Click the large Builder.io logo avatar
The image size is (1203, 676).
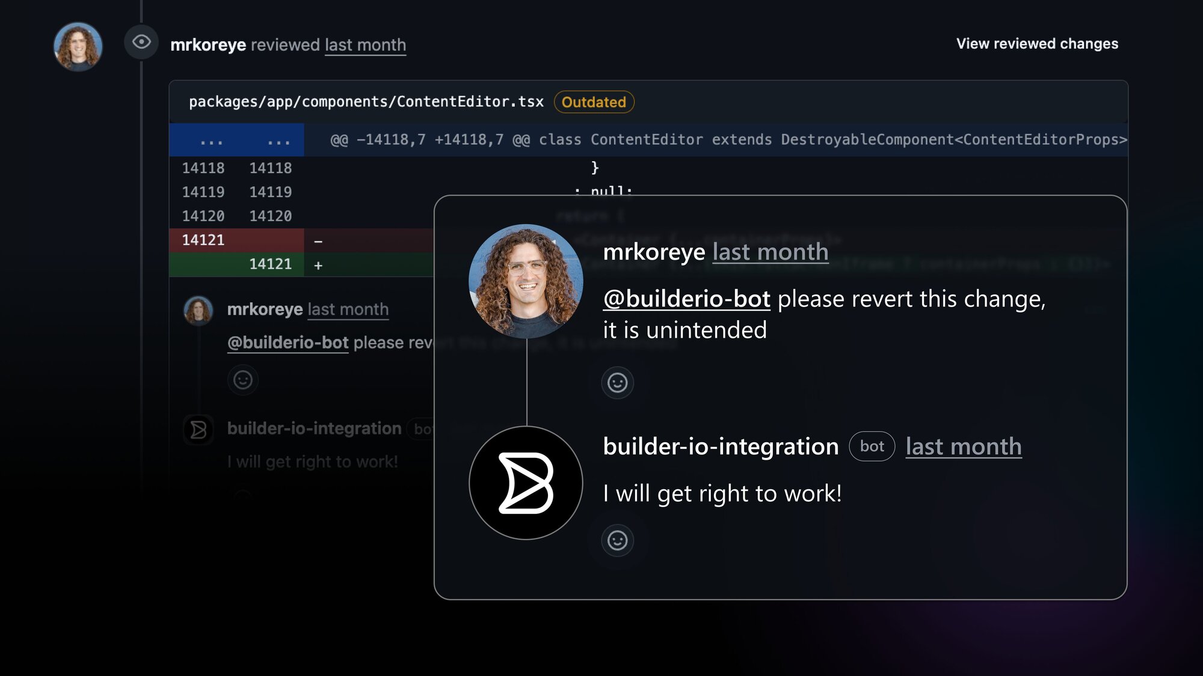pos(526,483)
